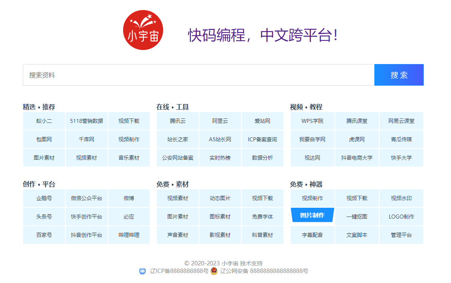Click the highlighted 图片制作 tile
The width and height of the screenshot is (451, 283).
312,215
